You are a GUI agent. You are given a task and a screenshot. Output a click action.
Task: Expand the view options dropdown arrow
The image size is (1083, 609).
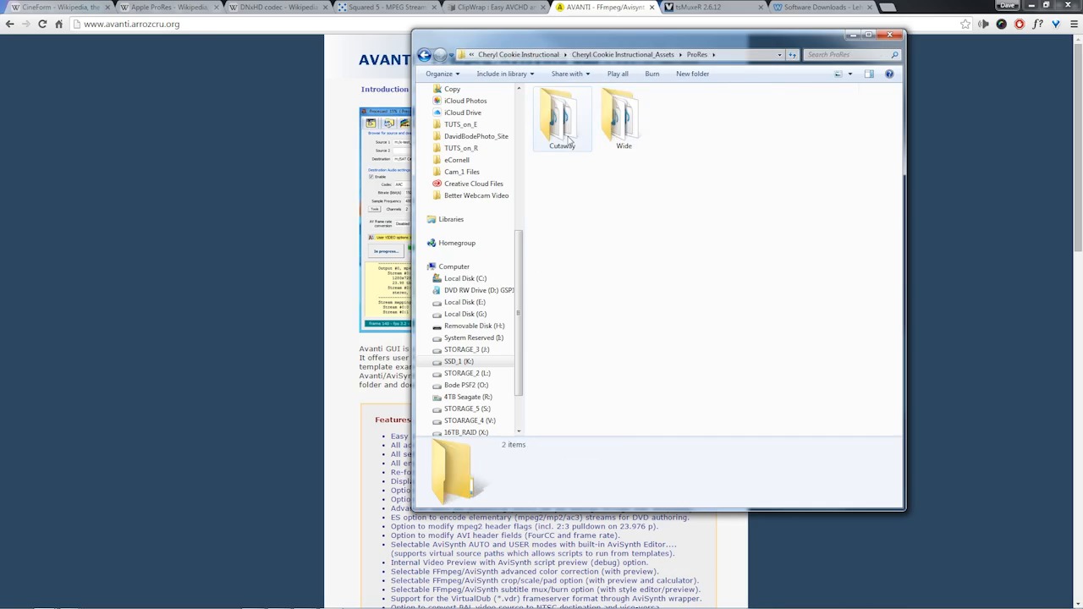click(x=850, y=74)
